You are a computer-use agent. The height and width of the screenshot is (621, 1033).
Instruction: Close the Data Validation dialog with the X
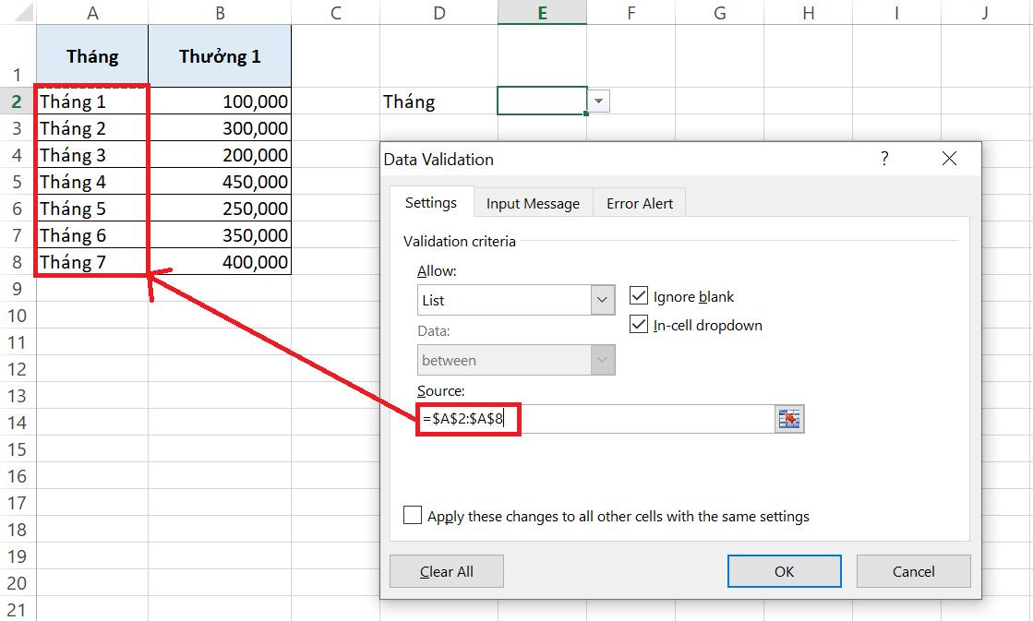949,158
